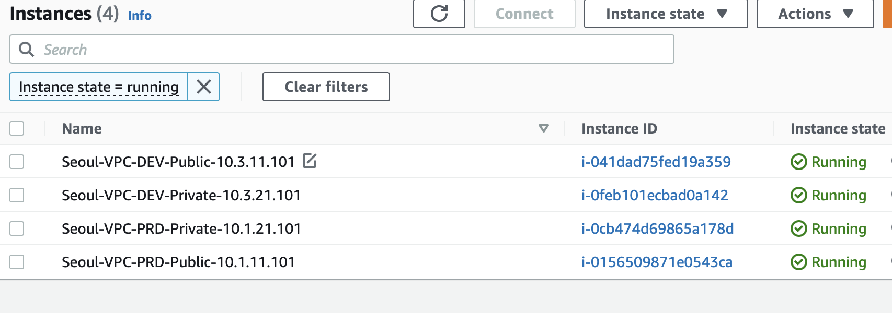Focus the instance Search field
The height and width of the screenshot is (313, 892).
click(x=342, y=50)
